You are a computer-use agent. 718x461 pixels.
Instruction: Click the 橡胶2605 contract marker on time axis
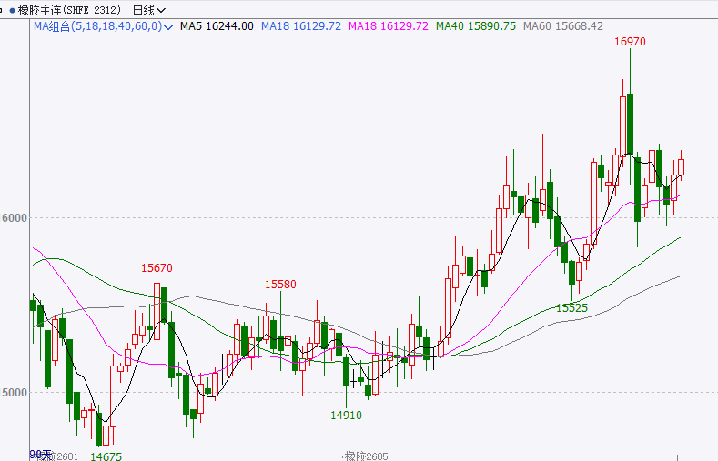366,456
